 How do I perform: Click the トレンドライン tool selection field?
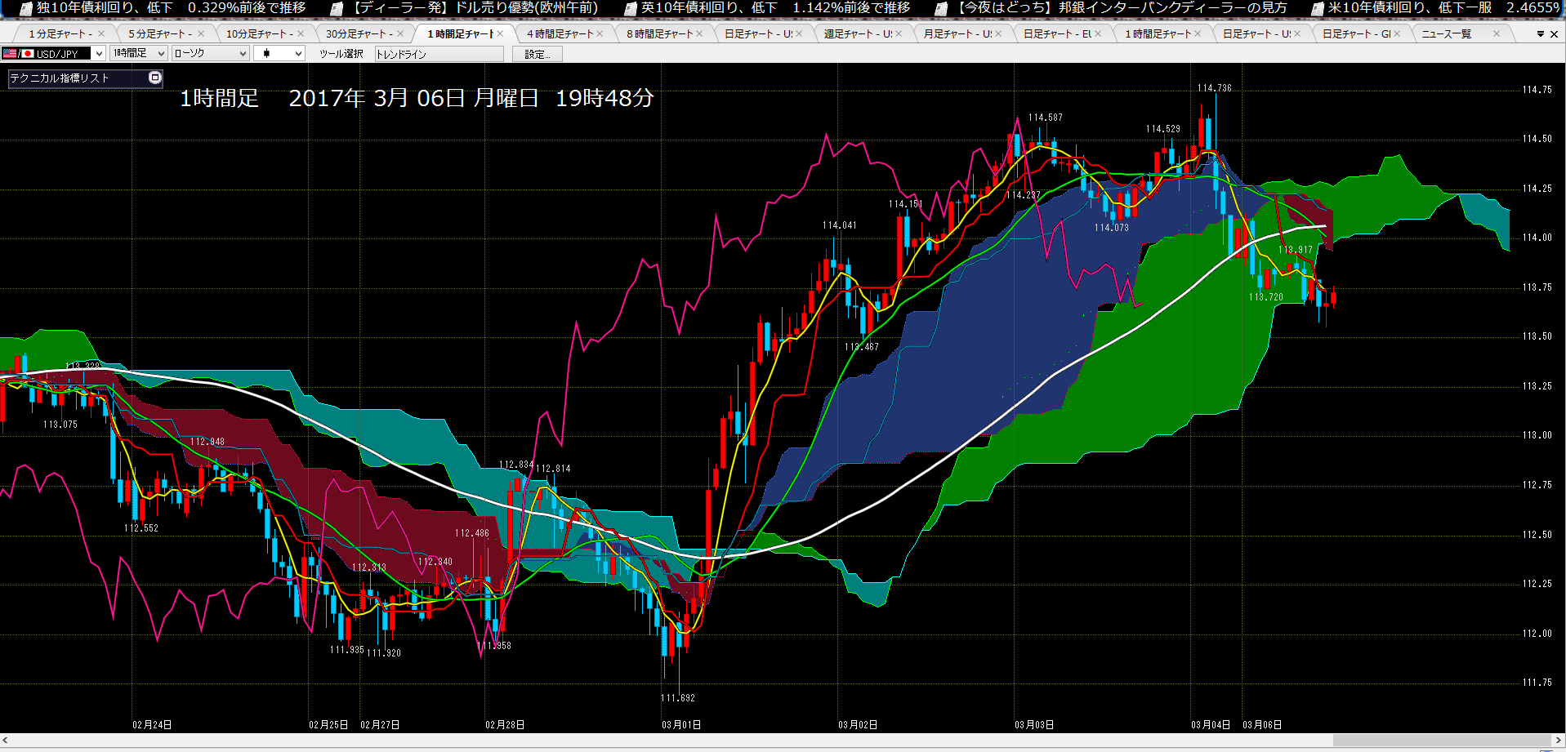tap(439, 54)
